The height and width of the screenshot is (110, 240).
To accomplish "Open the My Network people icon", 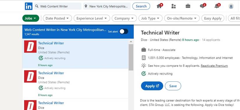I will pos(174,6).
